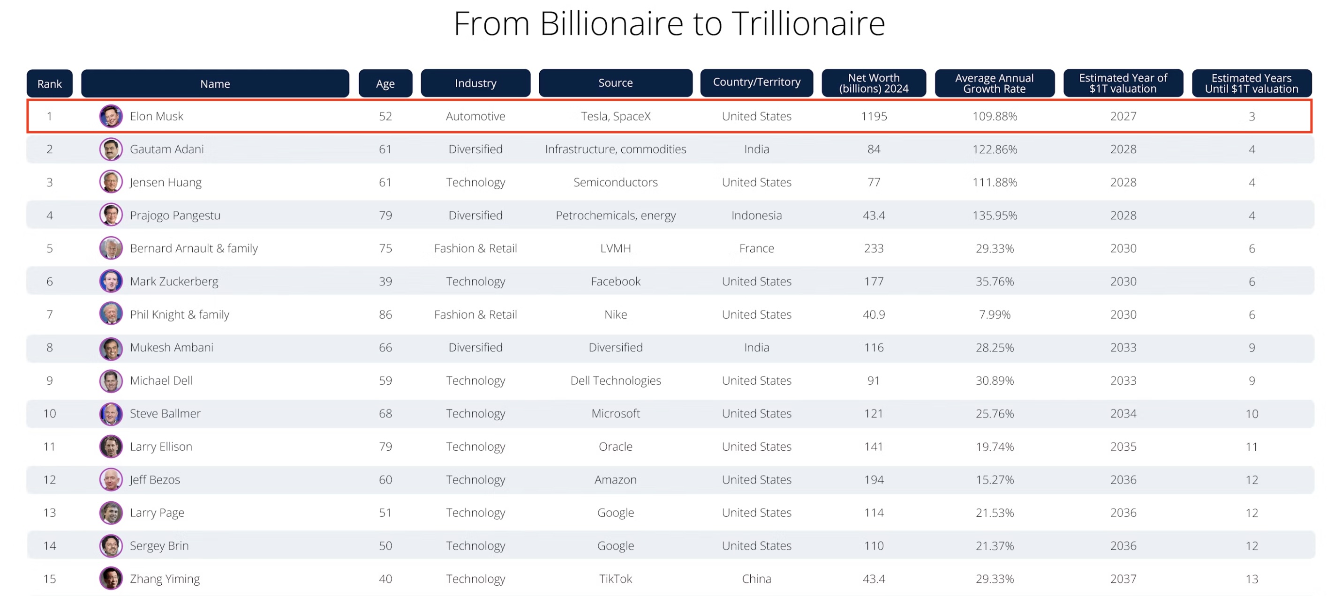Image resolution: width=1342 pixels, height=596 pixels.
Task: Select Average Annual Growth Rate header
Action: tap(995, 83)
